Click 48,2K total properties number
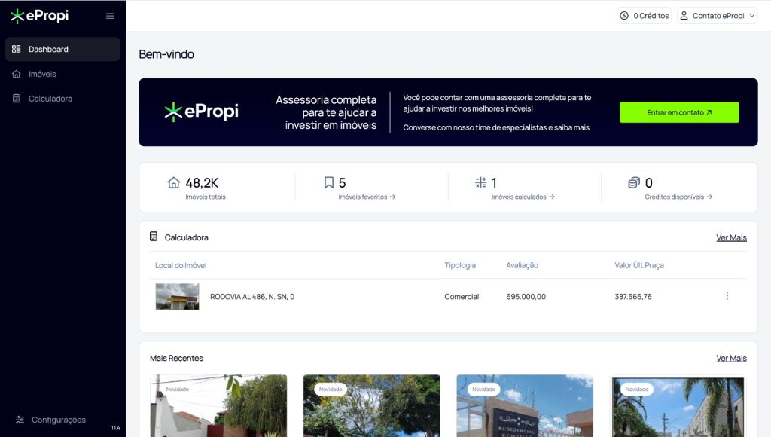Screen dimensions: 771x437 (x=202, y=183)
